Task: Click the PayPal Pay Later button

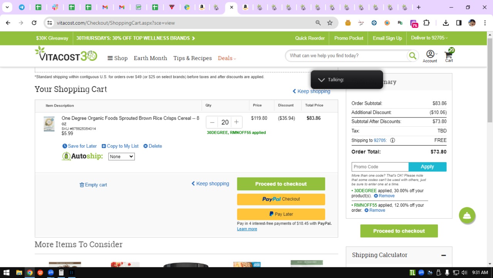Action: [x=281, y=214]
